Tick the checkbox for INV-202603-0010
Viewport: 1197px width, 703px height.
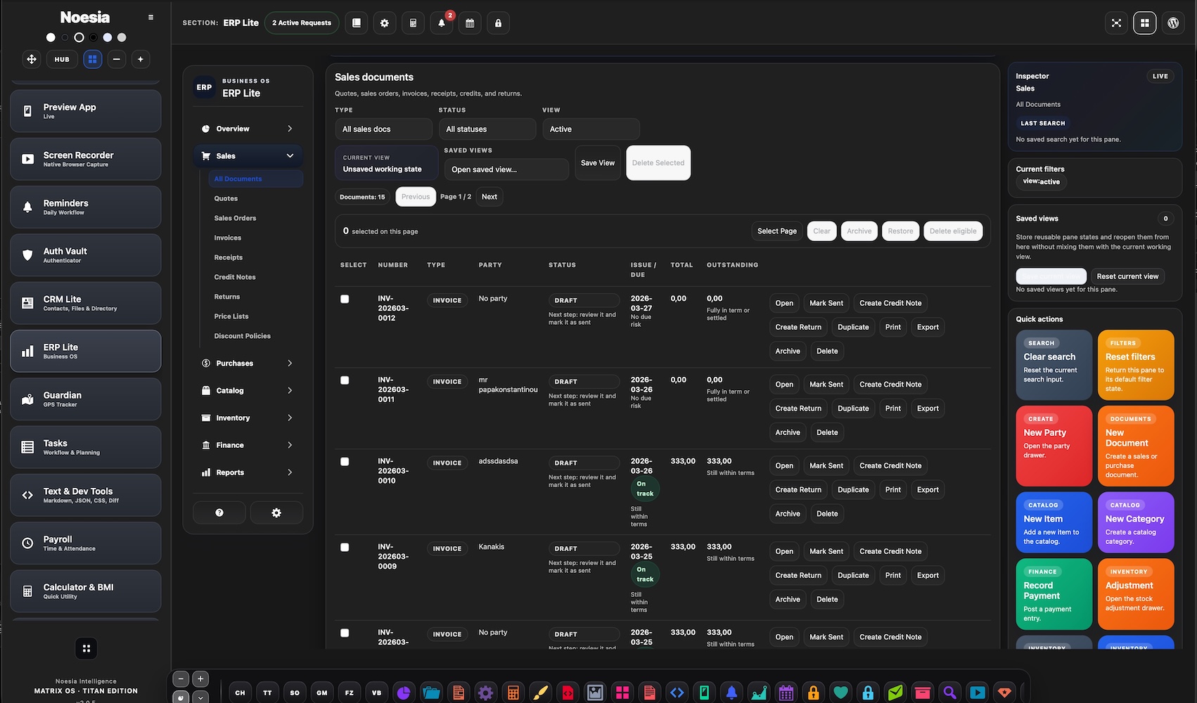click(345, 462)
